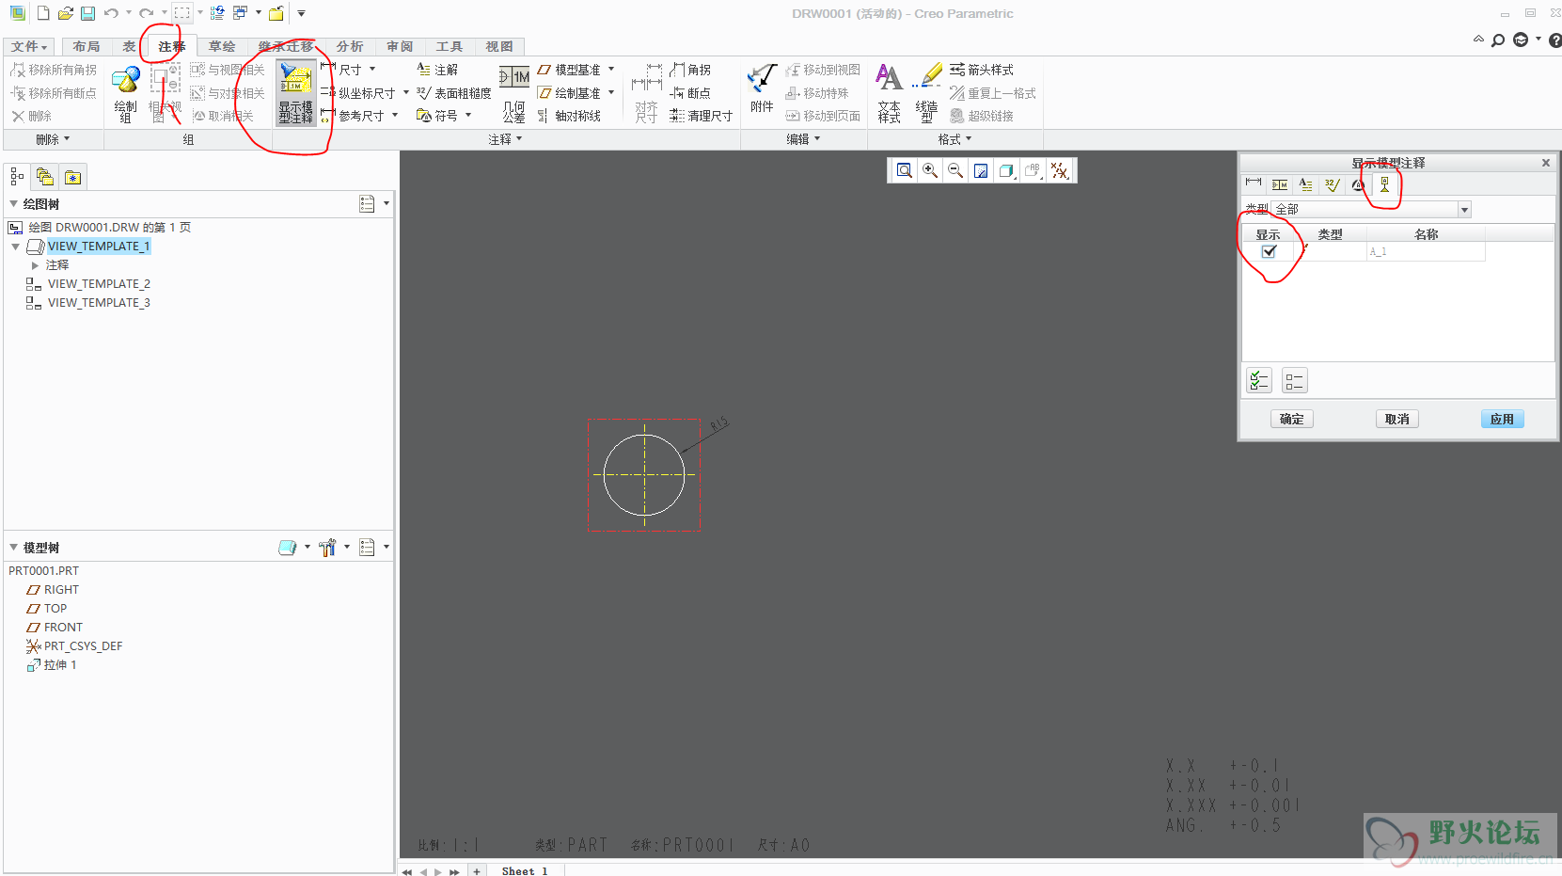This screenshot has width=1562, height=876.
Task: Select VIEW_TEMPLATE_2 in the drawing tree
Action: pyautogui.click(x=99, y=284)
